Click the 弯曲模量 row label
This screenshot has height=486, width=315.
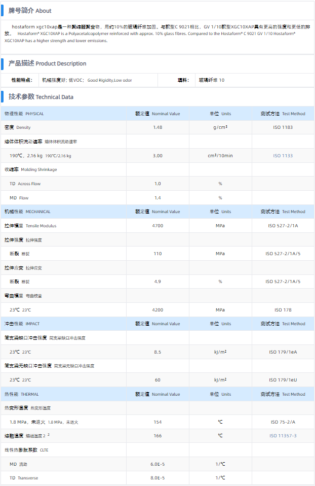23,296
